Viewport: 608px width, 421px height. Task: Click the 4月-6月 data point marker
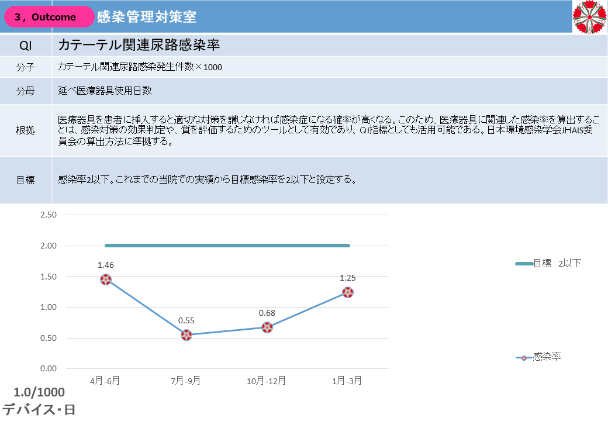[x=106, y=279]
